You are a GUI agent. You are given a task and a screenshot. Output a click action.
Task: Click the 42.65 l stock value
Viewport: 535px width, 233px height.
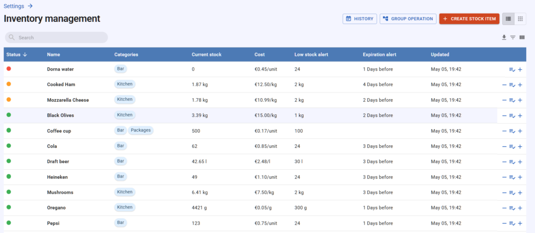(199, 162)
